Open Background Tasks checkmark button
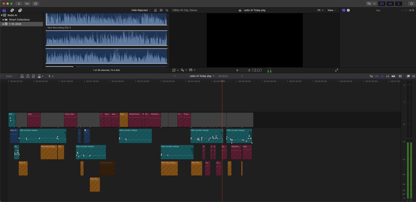 (x=35, y=3)
